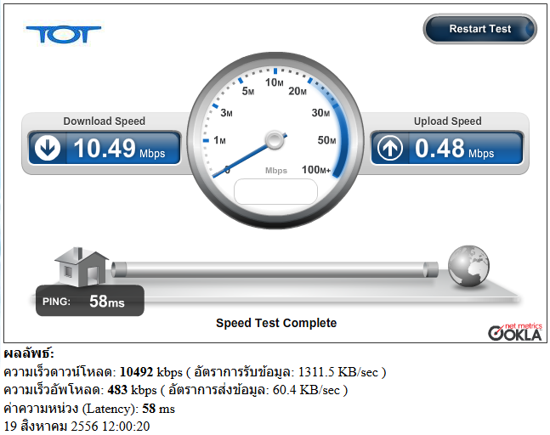Click the 10.49 Mbps download readout
The height and width of the screenshot is (435, 550).
click(119, 149)
